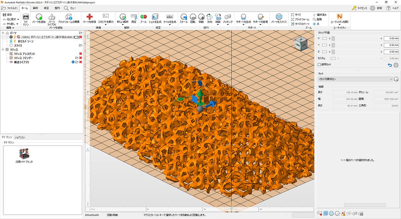The image size is (401, 219).
Task: Launch the 新しい解析 analysis tool
Action: coord(122,17)
